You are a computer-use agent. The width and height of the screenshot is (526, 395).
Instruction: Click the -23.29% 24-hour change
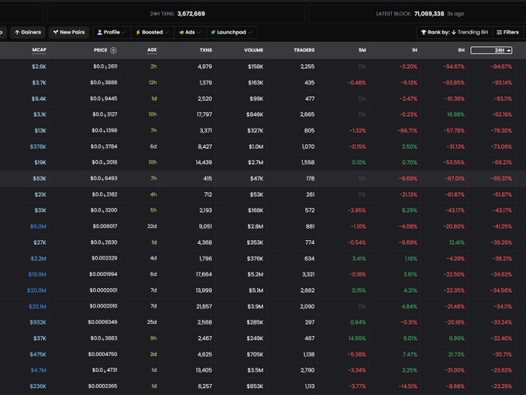pyautogui.click(x=502, y=386)
